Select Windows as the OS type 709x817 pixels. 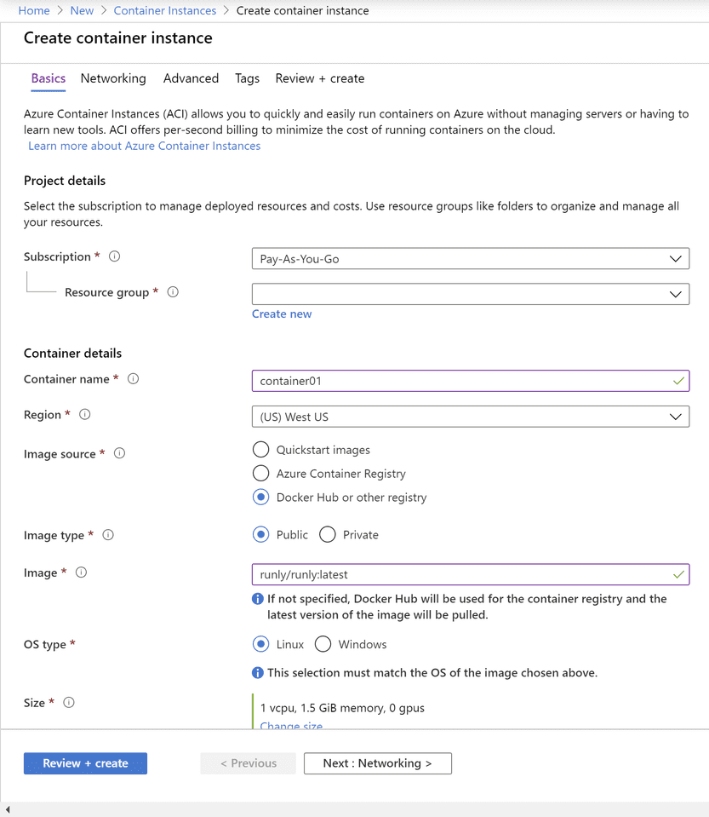(x=323, y=644)
